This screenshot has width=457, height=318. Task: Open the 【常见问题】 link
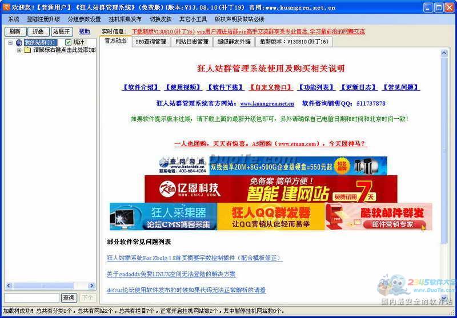(x=401, y=87)
